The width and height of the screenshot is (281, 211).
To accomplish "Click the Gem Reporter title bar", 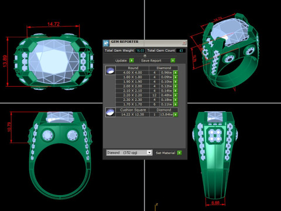I will coord(145,43).
